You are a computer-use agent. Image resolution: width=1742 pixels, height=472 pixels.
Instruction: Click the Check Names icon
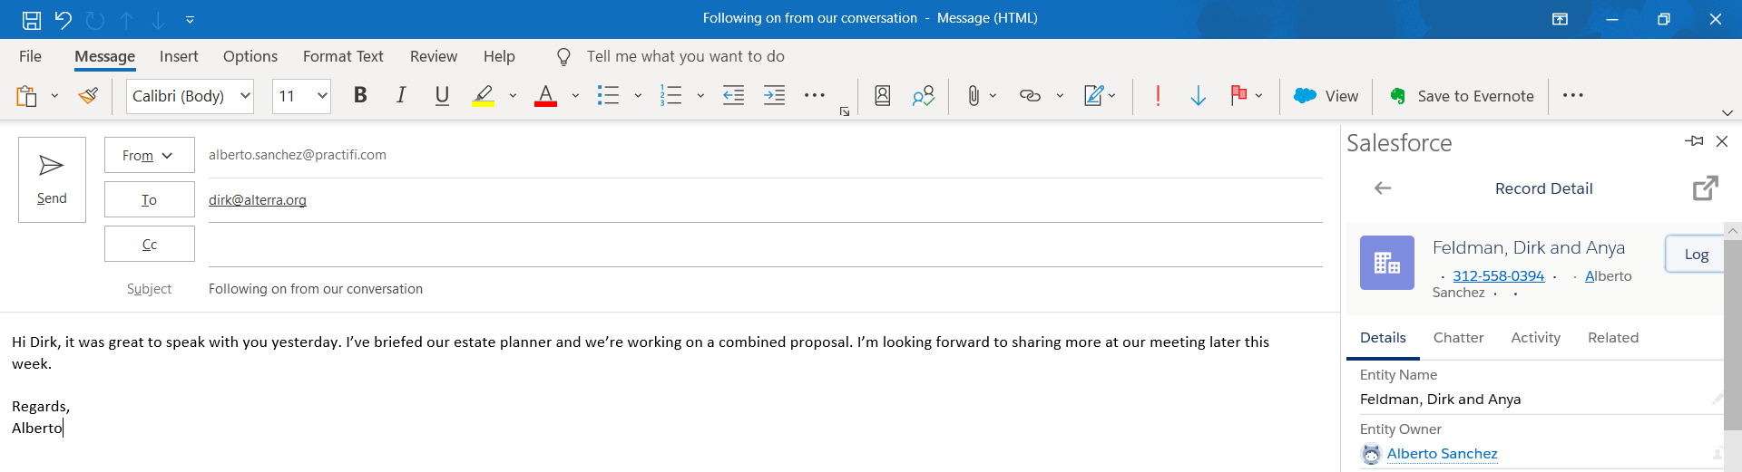pos(924,96)
